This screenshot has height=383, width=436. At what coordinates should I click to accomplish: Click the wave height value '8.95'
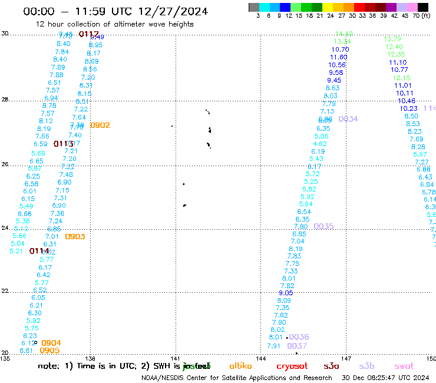95,45
